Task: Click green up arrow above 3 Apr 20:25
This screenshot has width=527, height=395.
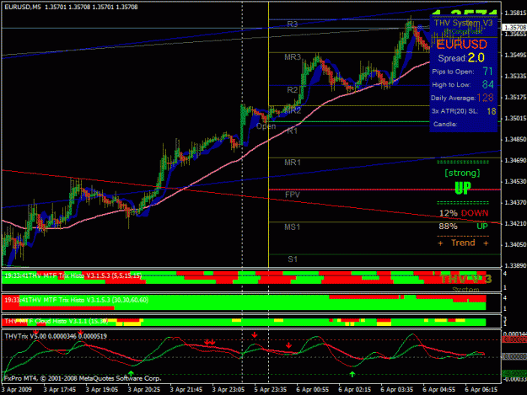Action: point(131,373)
